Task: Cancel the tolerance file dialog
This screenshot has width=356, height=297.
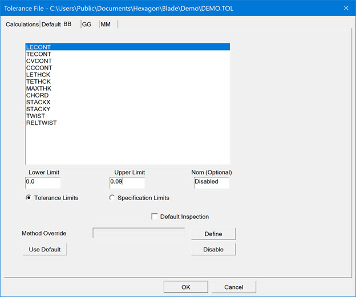Action: 233,287
